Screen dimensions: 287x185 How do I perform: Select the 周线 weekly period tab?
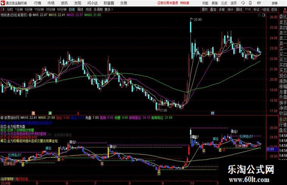(80, 9)
